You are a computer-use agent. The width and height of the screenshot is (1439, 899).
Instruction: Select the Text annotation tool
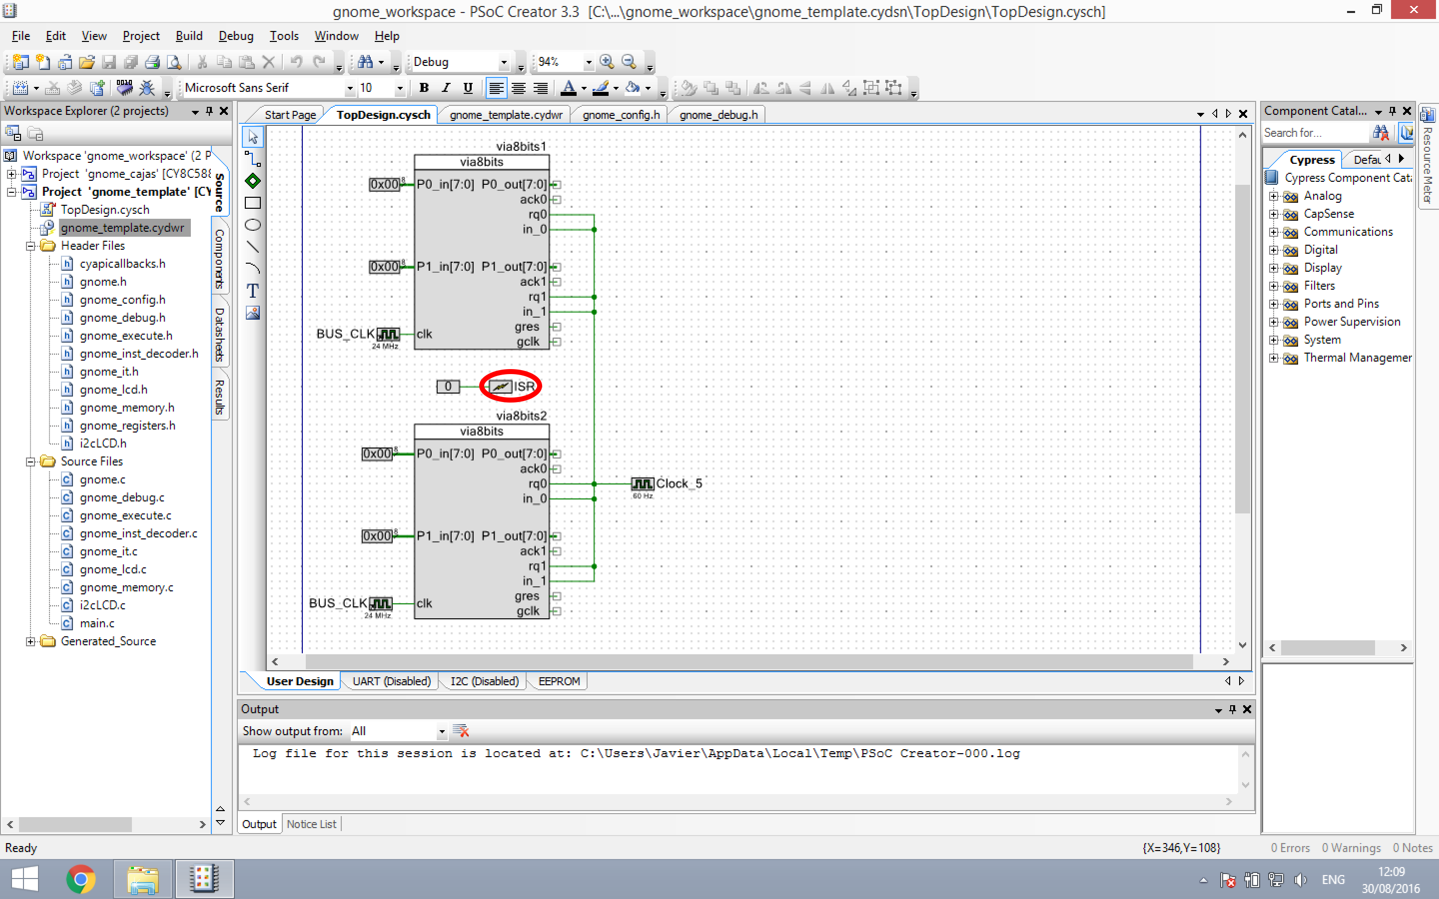253,291
